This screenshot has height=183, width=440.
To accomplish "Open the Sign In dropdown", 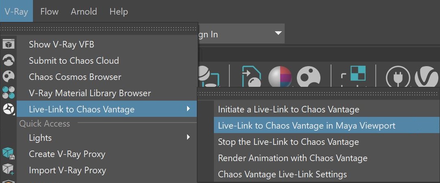I will click(x=241, y=34).
